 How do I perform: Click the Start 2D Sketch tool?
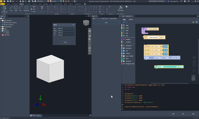click(4, 9)
